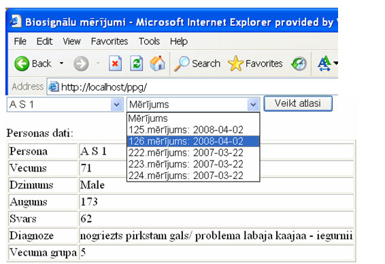The height and width of the screenshot is (264, 385).
Task: Select 222.mērījums: 2007-03-22 option
Action: [x=193, y=152]
